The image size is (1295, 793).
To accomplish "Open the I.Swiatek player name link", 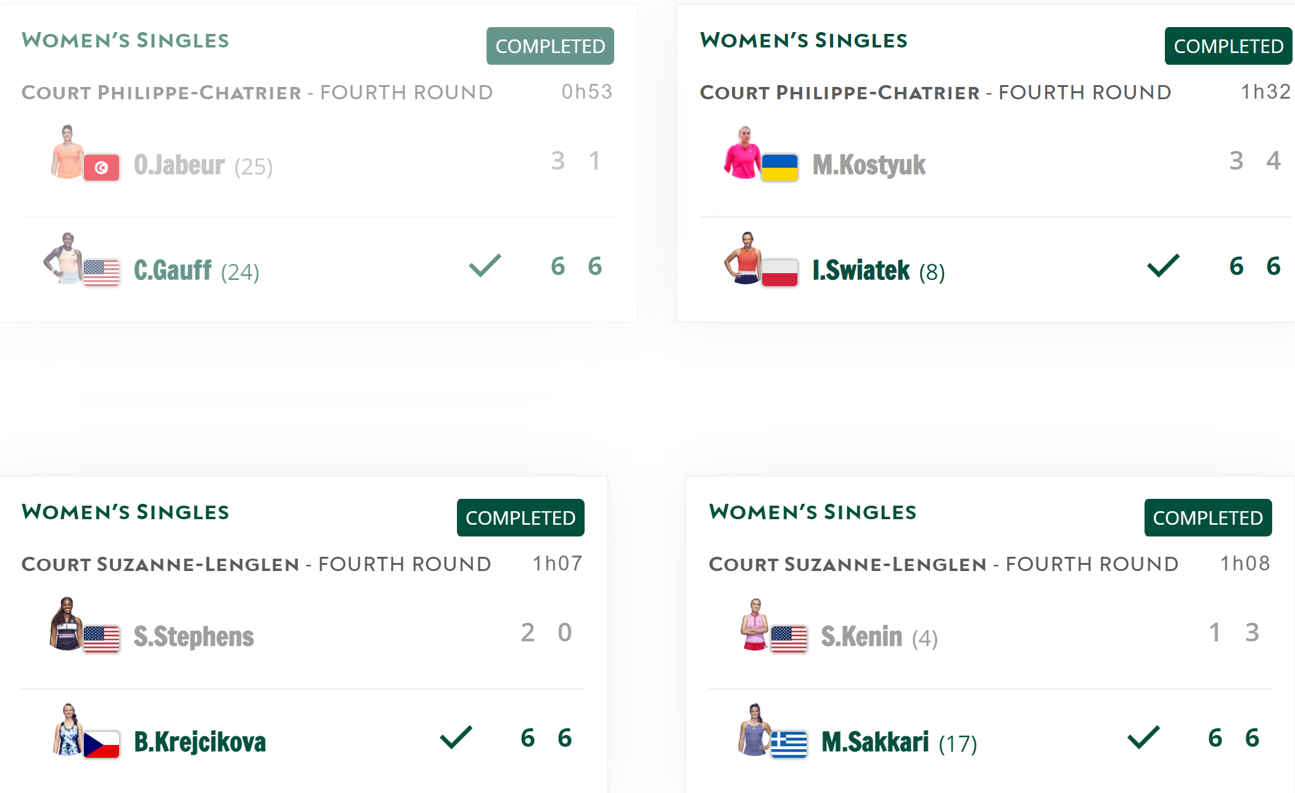I will [861, 271].
